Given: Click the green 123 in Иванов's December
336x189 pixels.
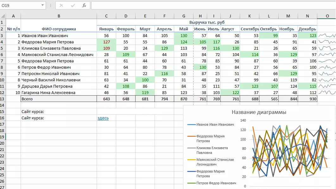Looking at the screenshot, I should pyautogui.click(x=307, y=35).
